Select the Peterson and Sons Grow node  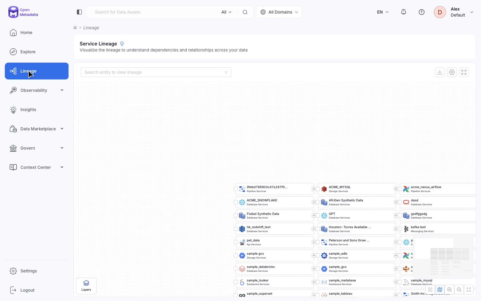click(357, 242)
